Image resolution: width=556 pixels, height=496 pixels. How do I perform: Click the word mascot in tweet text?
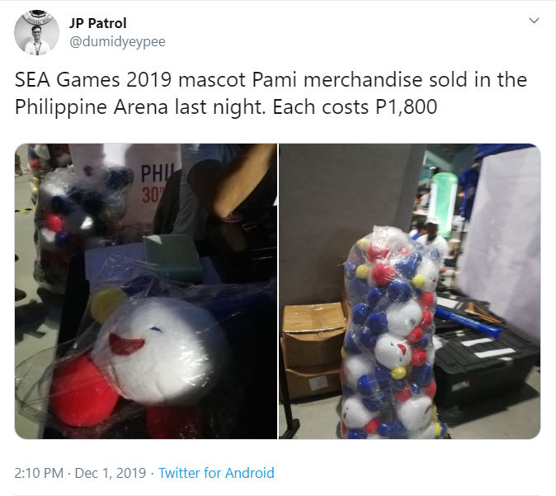tap(212, 79)
